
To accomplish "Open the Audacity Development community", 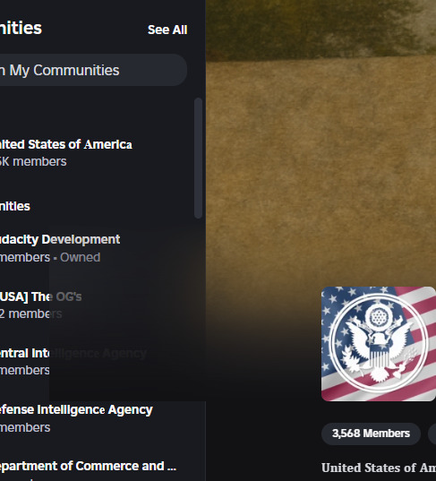I will pos(60,248).
